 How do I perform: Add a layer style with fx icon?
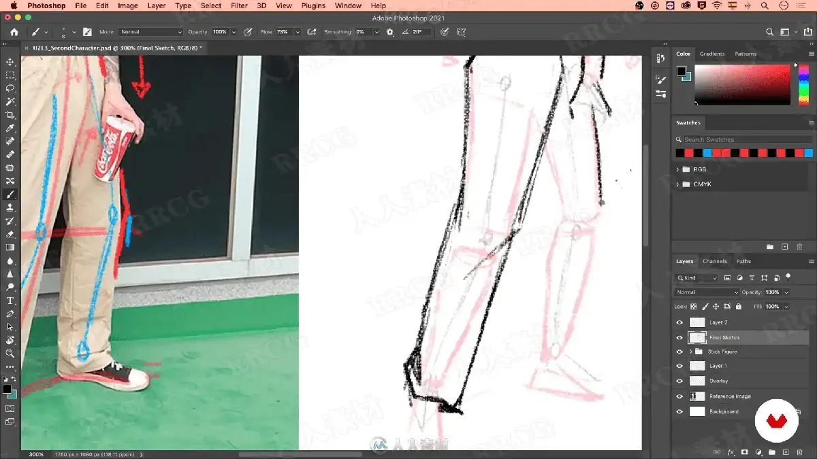731,452
